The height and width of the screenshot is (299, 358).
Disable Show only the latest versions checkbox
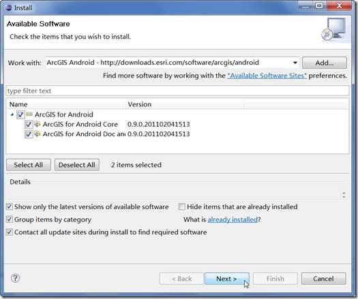9,206
